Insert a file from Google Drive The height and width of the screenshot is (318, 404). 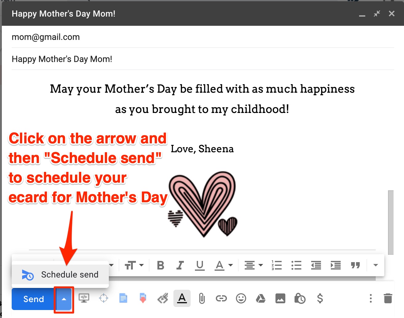260,298
